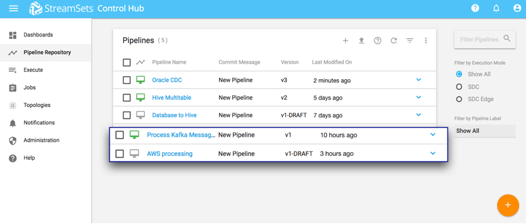Click the add pipeline plus icon in toolbar
The height and width of the screenshot is (224, 526).
coord(345,41)
